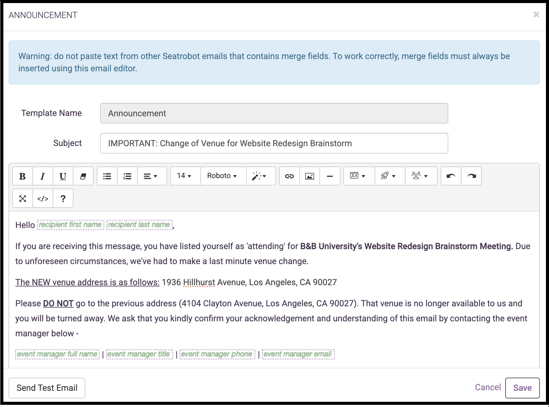This screenshot has width=549, height=407.
Task: Toggle fullscreen editor mode
Action: [22, 199]
